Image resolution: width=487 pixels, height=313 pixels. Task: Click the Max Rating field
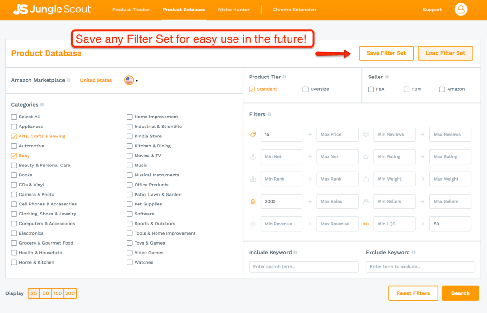click(x=450, y=157)
